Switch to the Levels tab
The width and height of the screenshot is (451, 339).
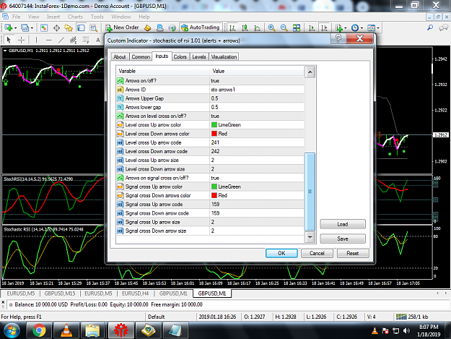pyautogui.click(x=198, y=56)
